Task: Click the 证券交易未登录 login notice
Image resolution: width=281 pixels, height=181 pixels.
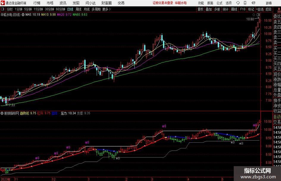Action: (163, 3)
